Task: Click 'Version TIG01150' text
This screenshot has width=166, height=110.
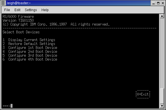Action: click(x=18, y=20)
